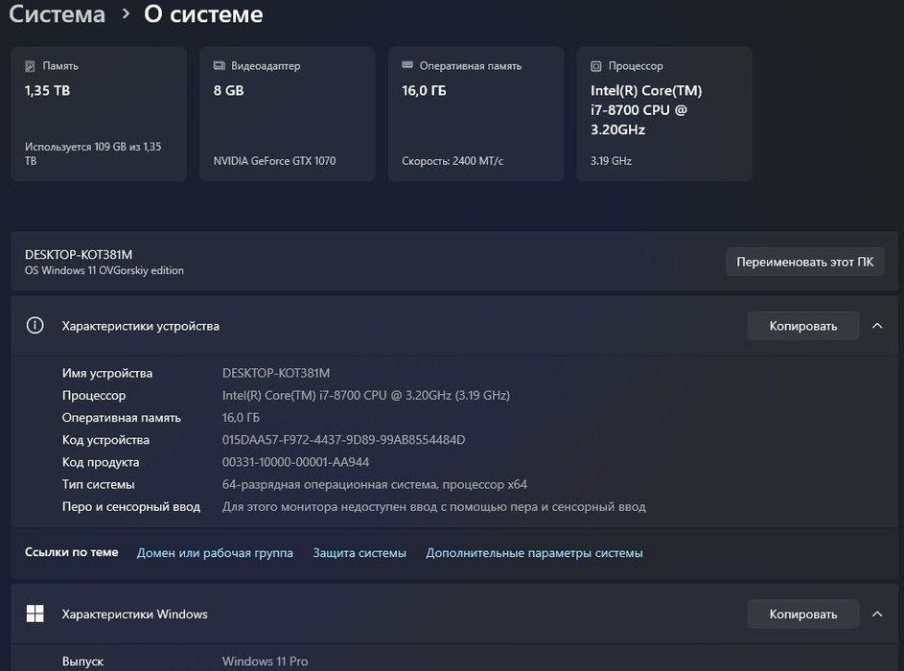Click Переименовать этот ПК button

click(805, 262)
